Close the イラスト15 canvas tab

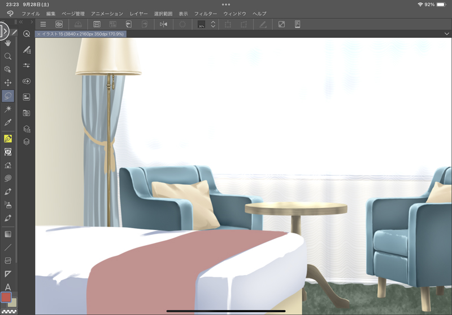(38, 34)
